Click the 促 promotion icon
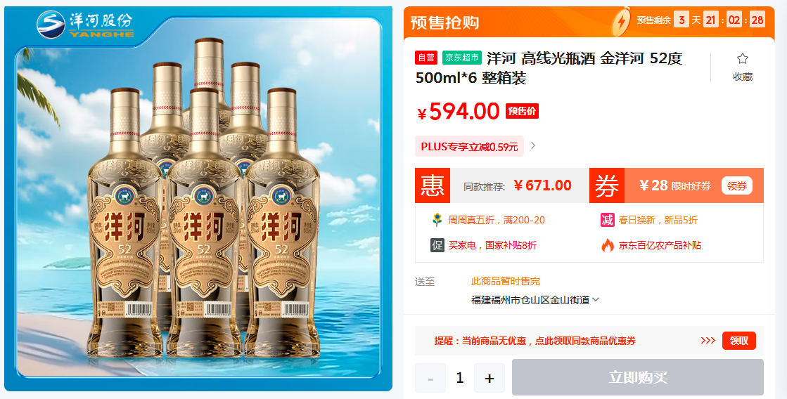 coord(437,245)
